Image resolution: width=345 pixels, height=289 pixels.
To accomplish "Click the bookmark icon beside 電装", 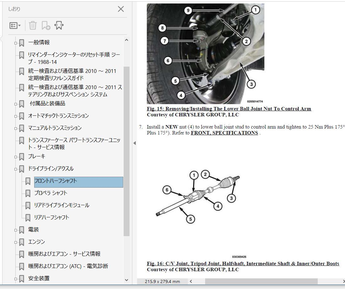I will (x=22, y=230).
